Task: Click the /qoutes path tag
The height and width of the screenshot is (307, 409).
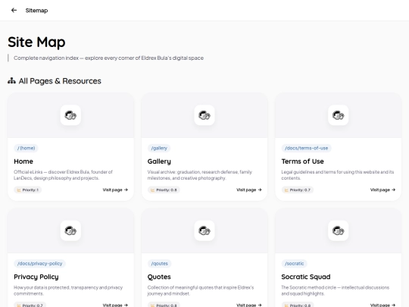Action: pyautogui.click(x=159, y=263)
